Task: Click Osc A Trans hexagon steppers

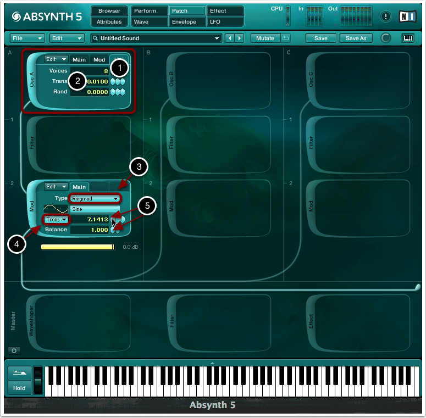Action: pos(118,81)
